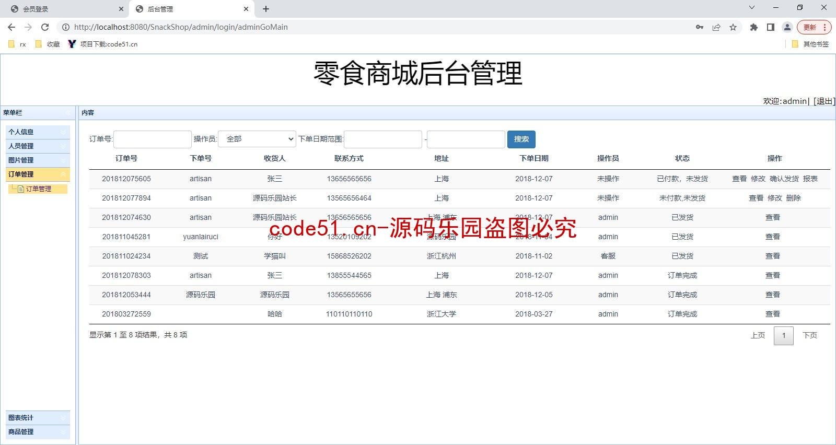Open new tab with plus icon
Image resolution: width=836 pixels, height=445 pixels.
(266, 9)
